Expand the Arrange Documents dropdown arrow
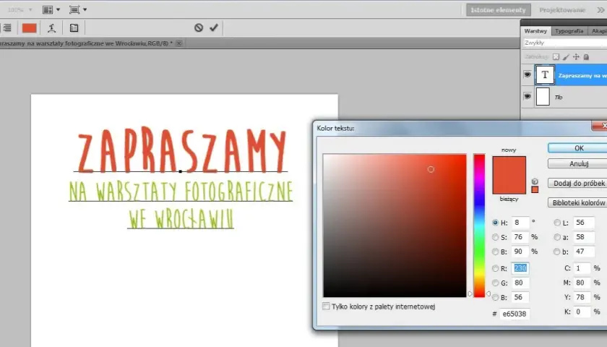Screen dimensions: 607x347 [58, 9]
